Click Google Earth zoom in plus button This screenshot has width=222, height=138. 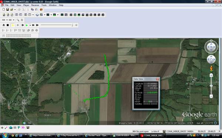coord(211,75)
